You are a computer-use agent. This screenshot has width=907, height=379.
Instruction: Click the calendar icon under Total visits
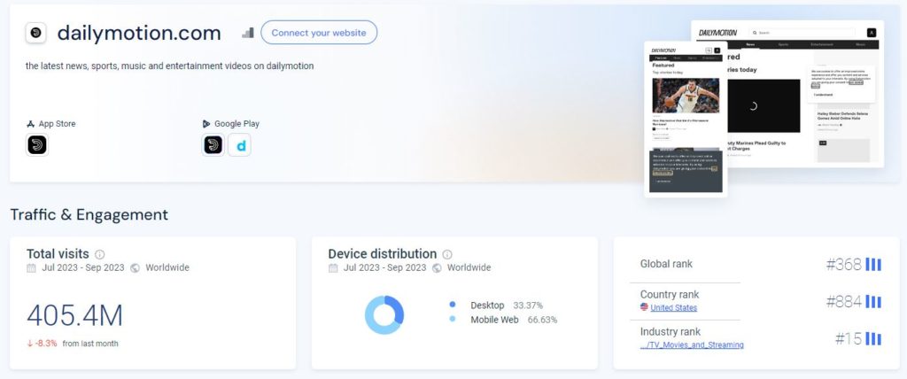tap(31, 268)
